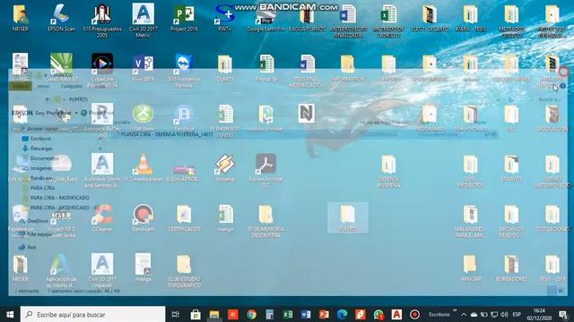This screenshot has height=322, width=574.
Task: Open the WHASAP folder
Action: (x=470, y=268)
